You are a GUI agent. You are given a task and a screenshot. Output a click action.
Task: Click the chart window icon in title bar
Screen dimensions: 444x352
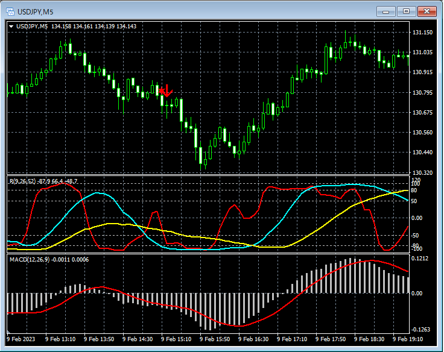coord(10,11)
